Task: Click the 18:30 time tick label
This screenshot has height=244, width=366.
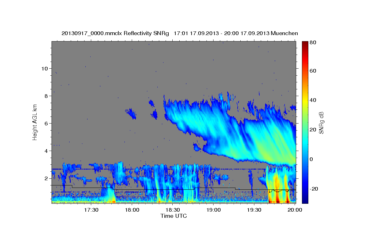Action: 172,210
